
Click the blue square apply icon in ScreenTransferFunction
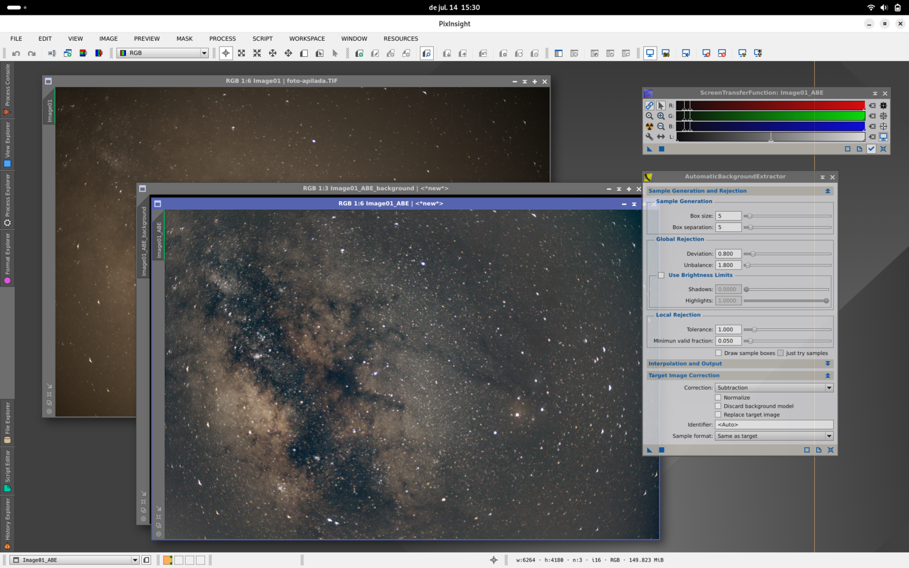tap(662, 149)
